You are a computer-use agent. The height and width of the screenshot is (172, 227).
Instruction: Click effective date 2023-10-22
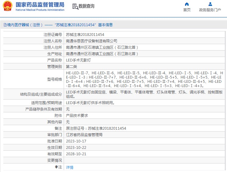[76, 147]
